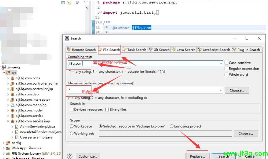This screenshot has height=159, width=268.
Task: Click the UserServiceImpl.java file icon
Action: click(x=17, y=137)
